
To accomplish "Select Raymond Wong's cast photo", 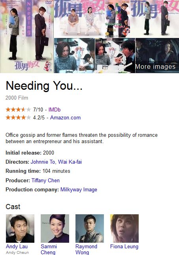I will tap(90, 229).
